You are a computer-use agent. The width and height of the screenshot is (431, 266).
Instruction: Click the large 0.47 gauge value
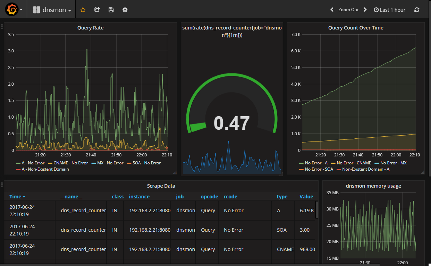232,123
